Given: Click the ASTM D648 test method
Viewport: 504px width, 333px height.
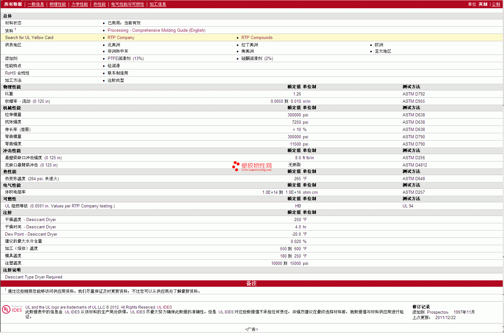Looking at the screenshot, I should pos(413,179).
